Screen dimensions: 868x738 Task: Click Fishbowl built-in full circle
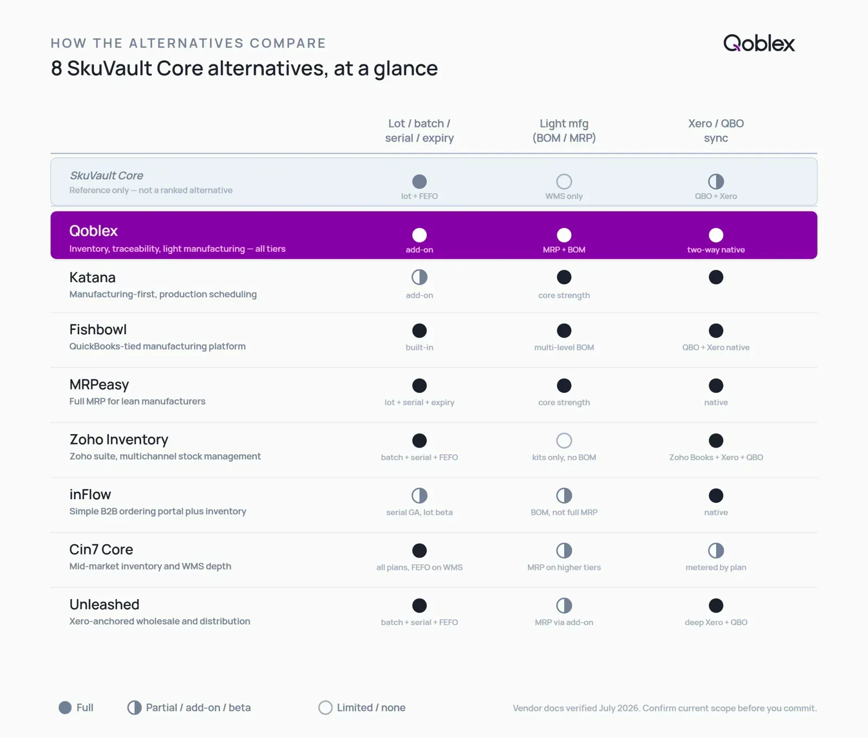[x=419, y=330]
